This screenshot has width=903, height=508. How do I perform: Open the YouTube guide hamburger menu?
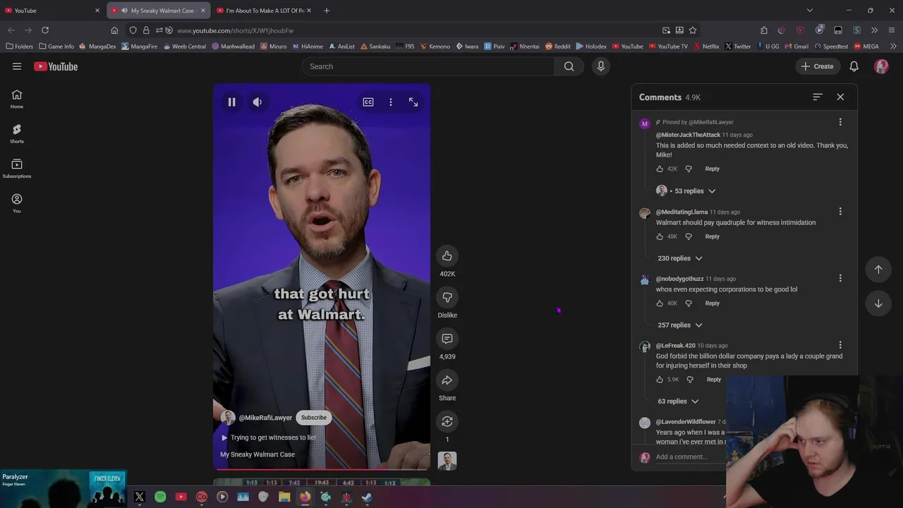pos(17,66)
